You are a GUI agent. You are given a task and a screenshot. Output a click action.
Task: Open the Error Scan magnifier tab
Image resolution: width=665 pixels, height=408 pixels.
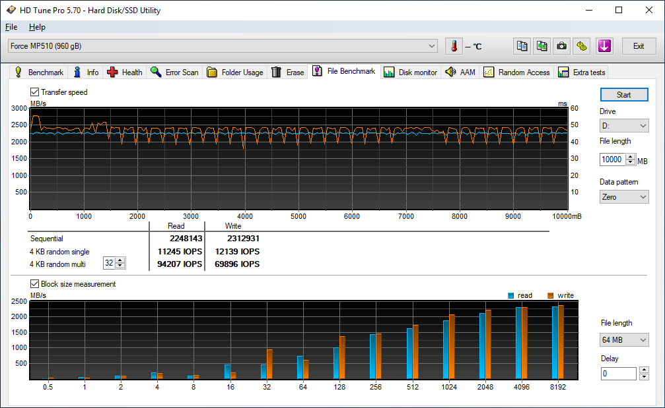[174, 73]
